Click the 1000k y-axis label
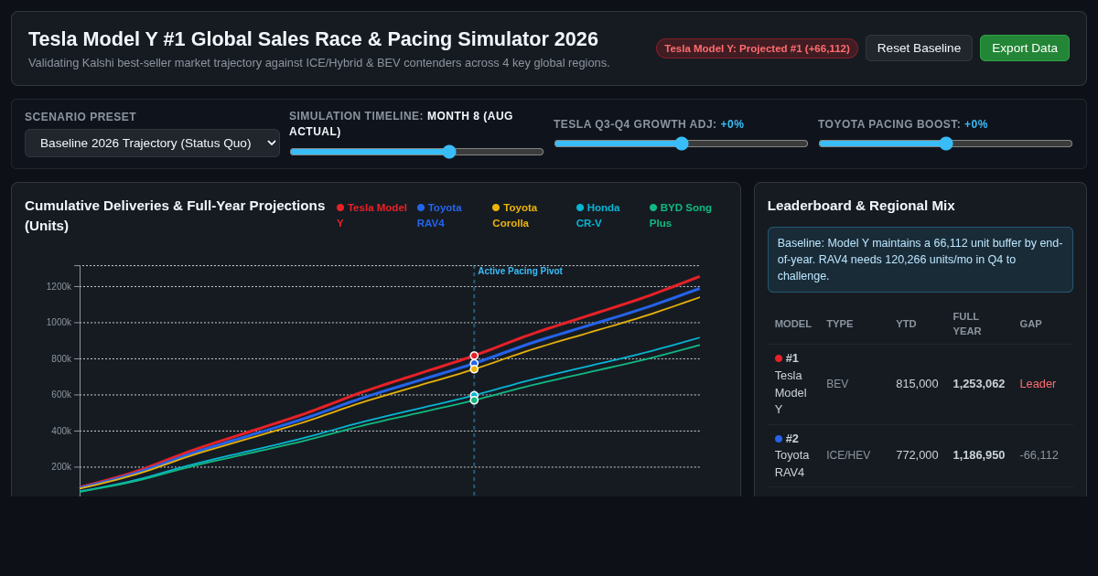 (59, 323)
